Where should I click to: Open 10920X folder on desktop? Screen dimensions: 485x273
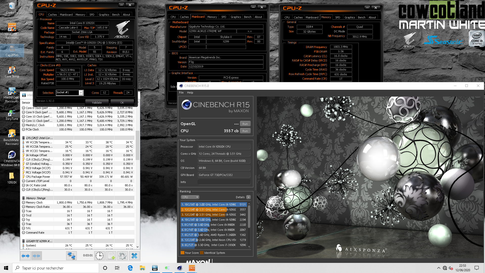pyautogui.click(x=12, y=178)
